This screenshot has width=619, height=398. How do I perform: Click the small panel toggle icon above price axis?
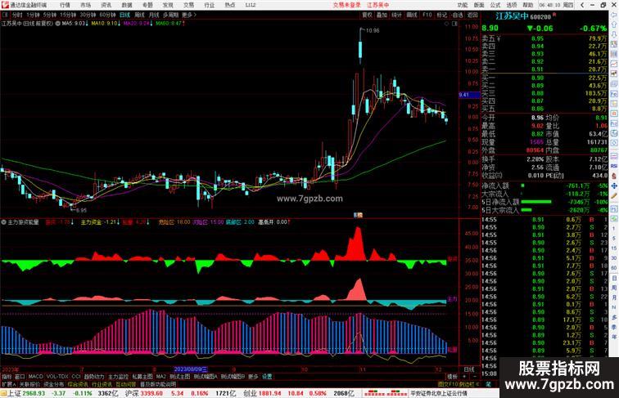454,24
